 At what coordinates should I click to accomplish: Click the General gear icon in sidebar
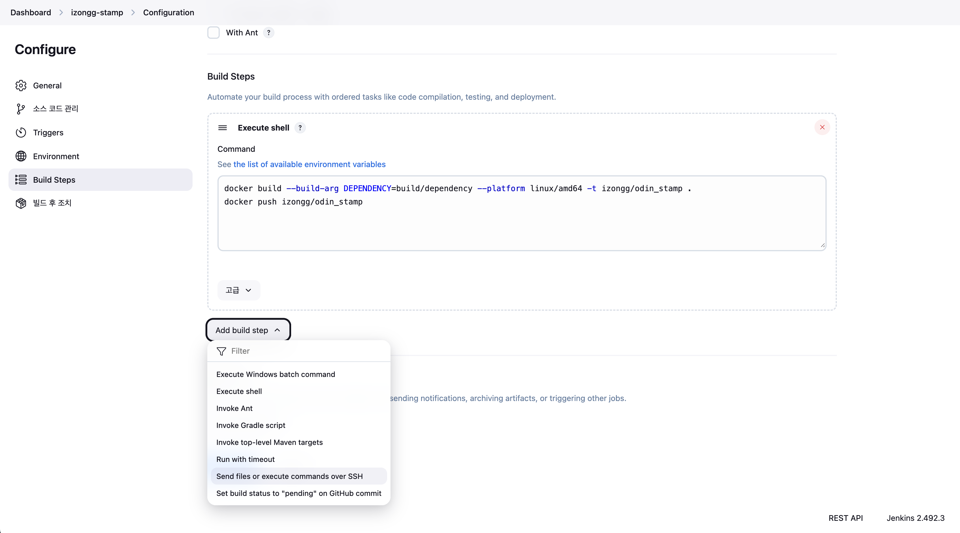click(x=21, y=85)
